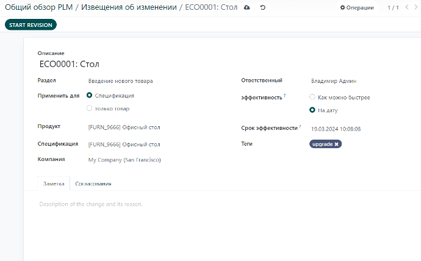Open Извещения об изменении breadcrumb link

(x=129, y=7)
